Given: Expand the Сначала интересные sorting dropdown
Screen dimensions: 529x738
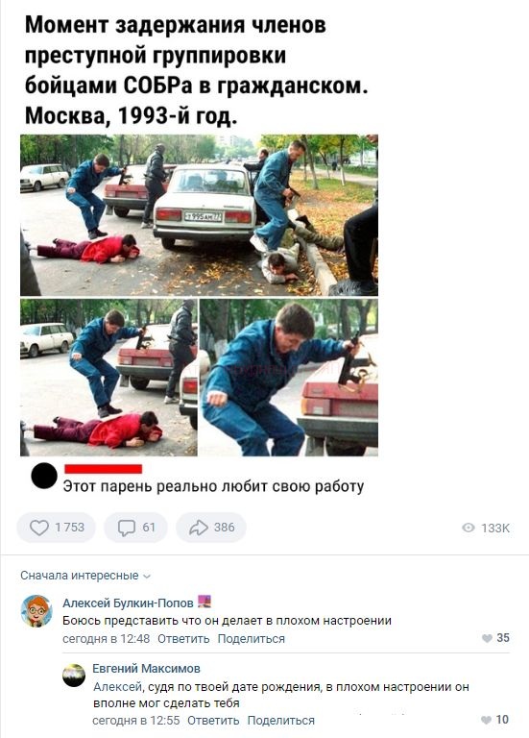Looking at the screenshot, I should (x=85, y=576).
